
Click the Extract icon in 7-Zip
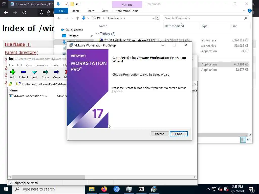(x=24, y=74)
